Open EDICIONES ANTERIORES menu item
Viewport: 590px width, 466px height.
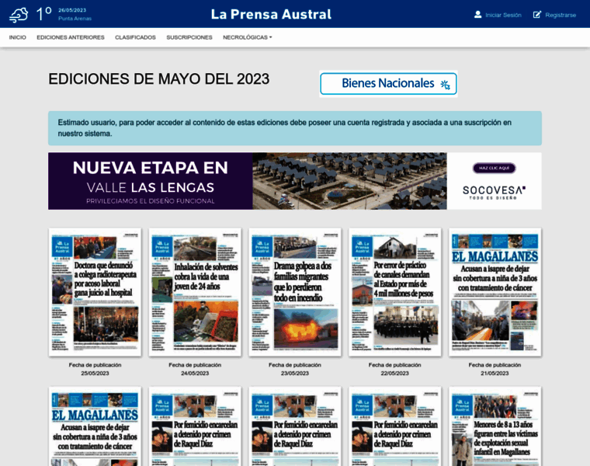point(71,37)
